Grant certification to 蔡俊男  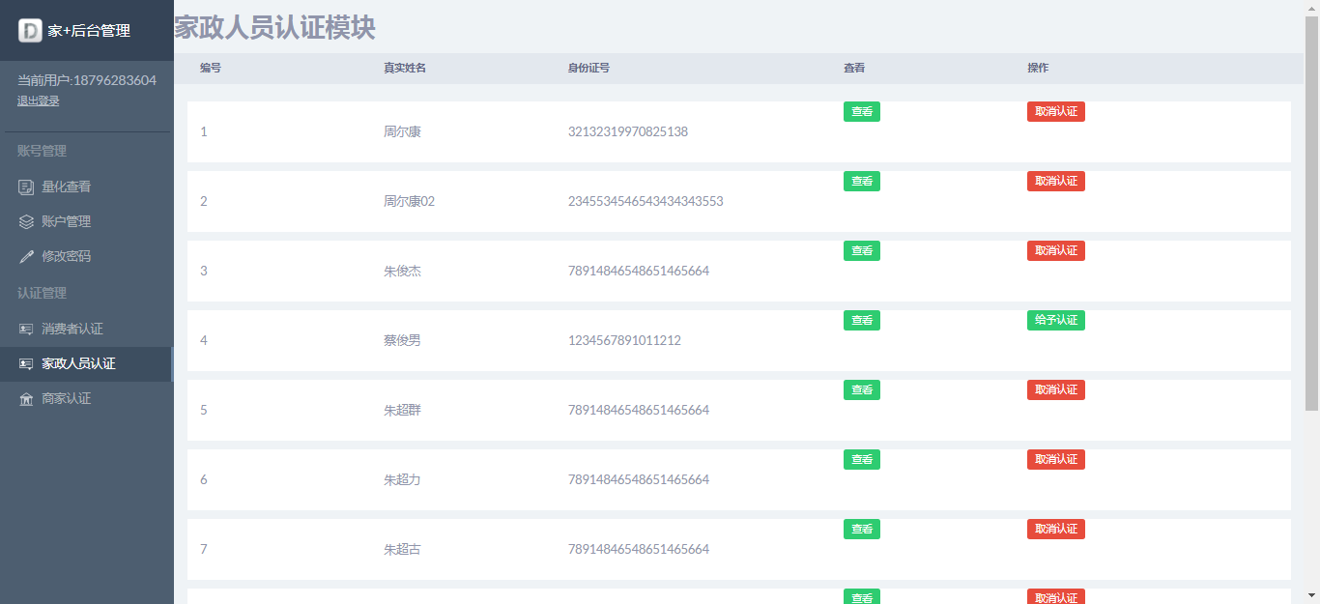tap(1055, 320)
